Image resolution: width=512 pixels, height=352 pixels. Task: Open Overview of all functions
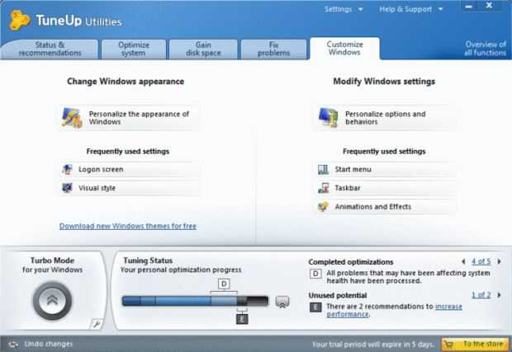486,49
